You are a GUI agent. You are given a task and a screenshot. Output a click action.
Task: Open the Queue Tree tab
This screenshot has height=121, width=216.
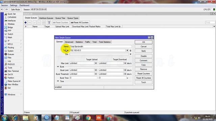(x=60, y=18)
